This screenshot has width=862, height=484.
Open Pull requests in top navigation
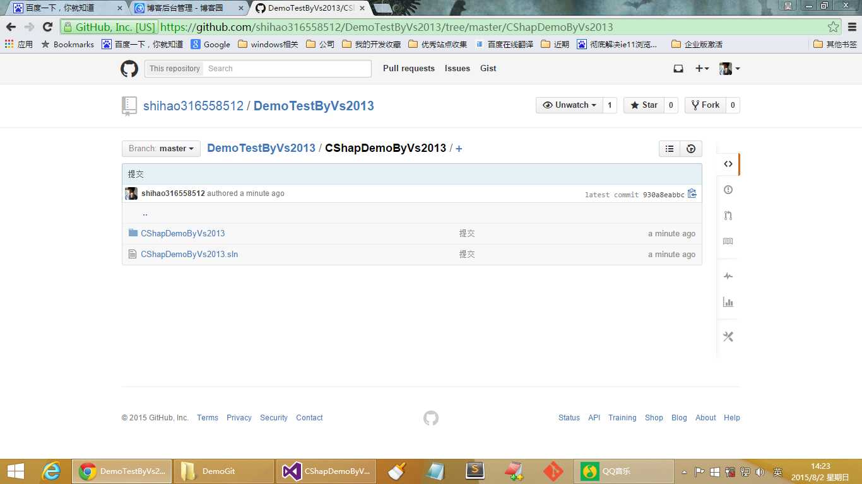tap(409, 68)
